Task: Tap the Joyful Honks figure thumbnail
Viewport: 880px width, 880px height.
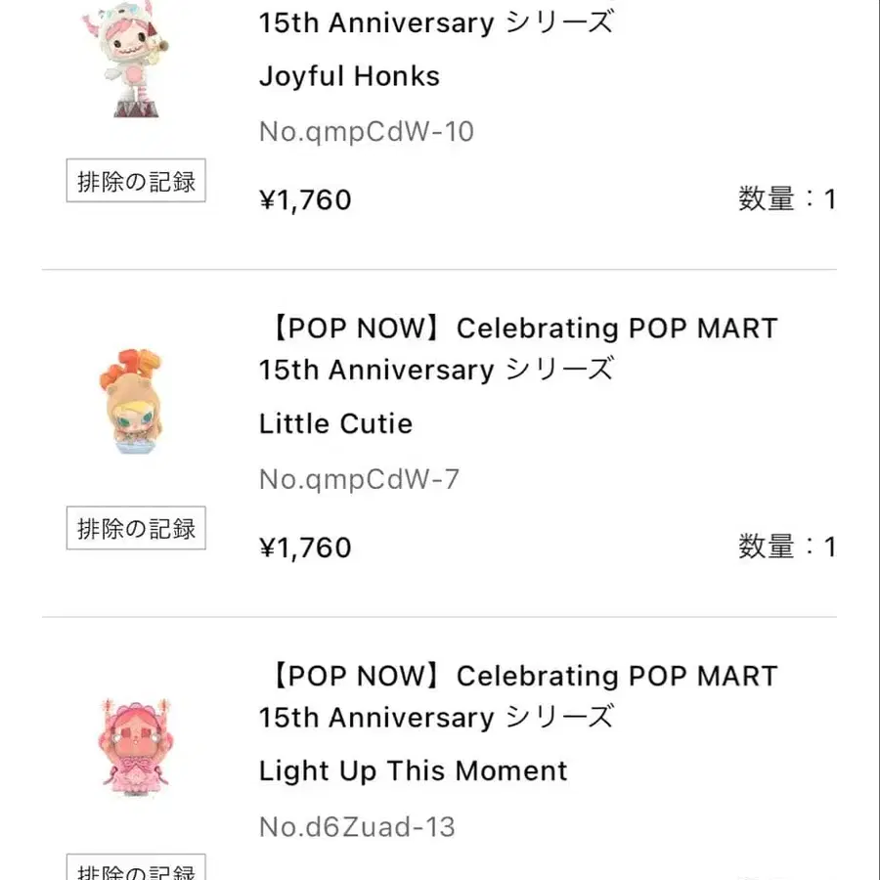Action: point(135,59)
